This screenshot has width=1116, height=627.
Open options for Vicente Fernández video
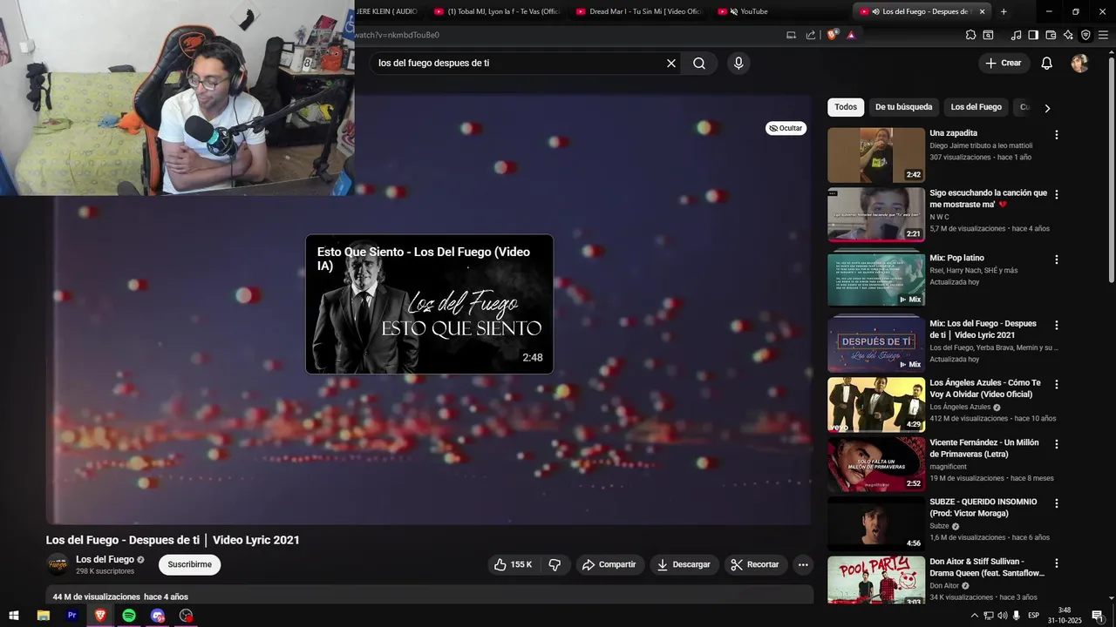pos(1057,444)
